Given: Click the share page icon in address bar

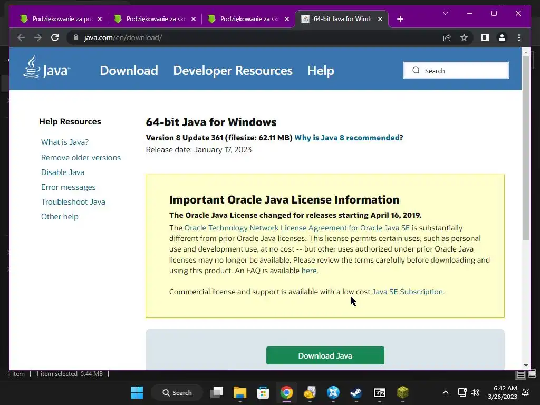Looking at the screenshot, I should pos(447,37).
